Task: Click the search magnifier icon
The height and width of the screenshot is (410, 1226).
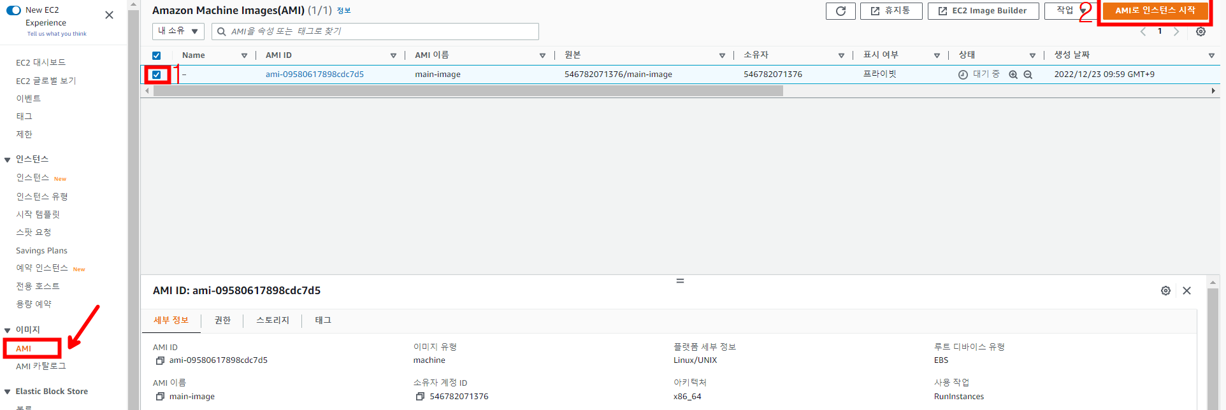Action: click(222, 32)
